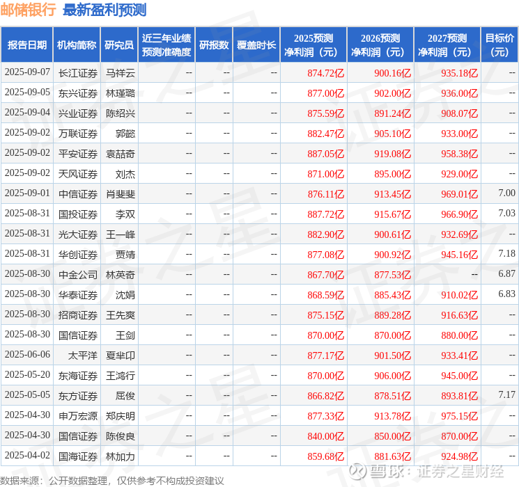The height and width of the screenshot is (487, 519).
Task: Select the 长江证券 institution cell
Action: tap(78, 73)
